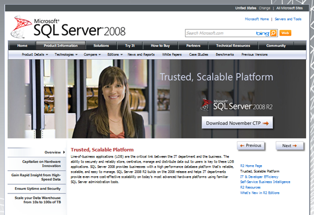Open the All Microsoft Sites link
The width and height of the screenshot is (314, 215).
tap(289, 8)
